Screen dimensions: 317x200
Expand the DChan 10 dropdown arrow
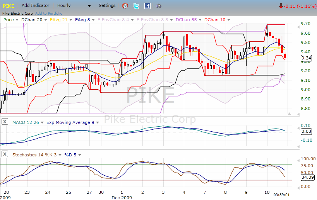(x=229, y=20)
